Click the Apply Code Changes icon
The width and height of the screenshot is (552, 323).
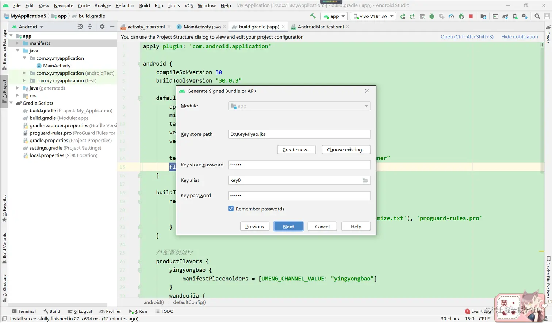pyautogui.click(x=422, y=16)
